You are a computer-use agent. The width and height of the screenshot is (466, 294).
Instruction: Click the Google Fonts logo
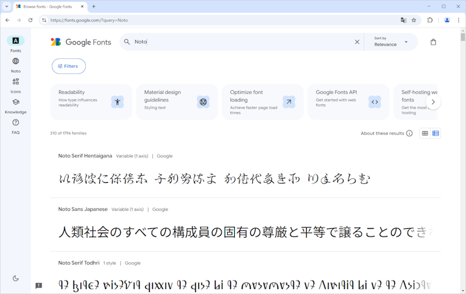[81, 42]
